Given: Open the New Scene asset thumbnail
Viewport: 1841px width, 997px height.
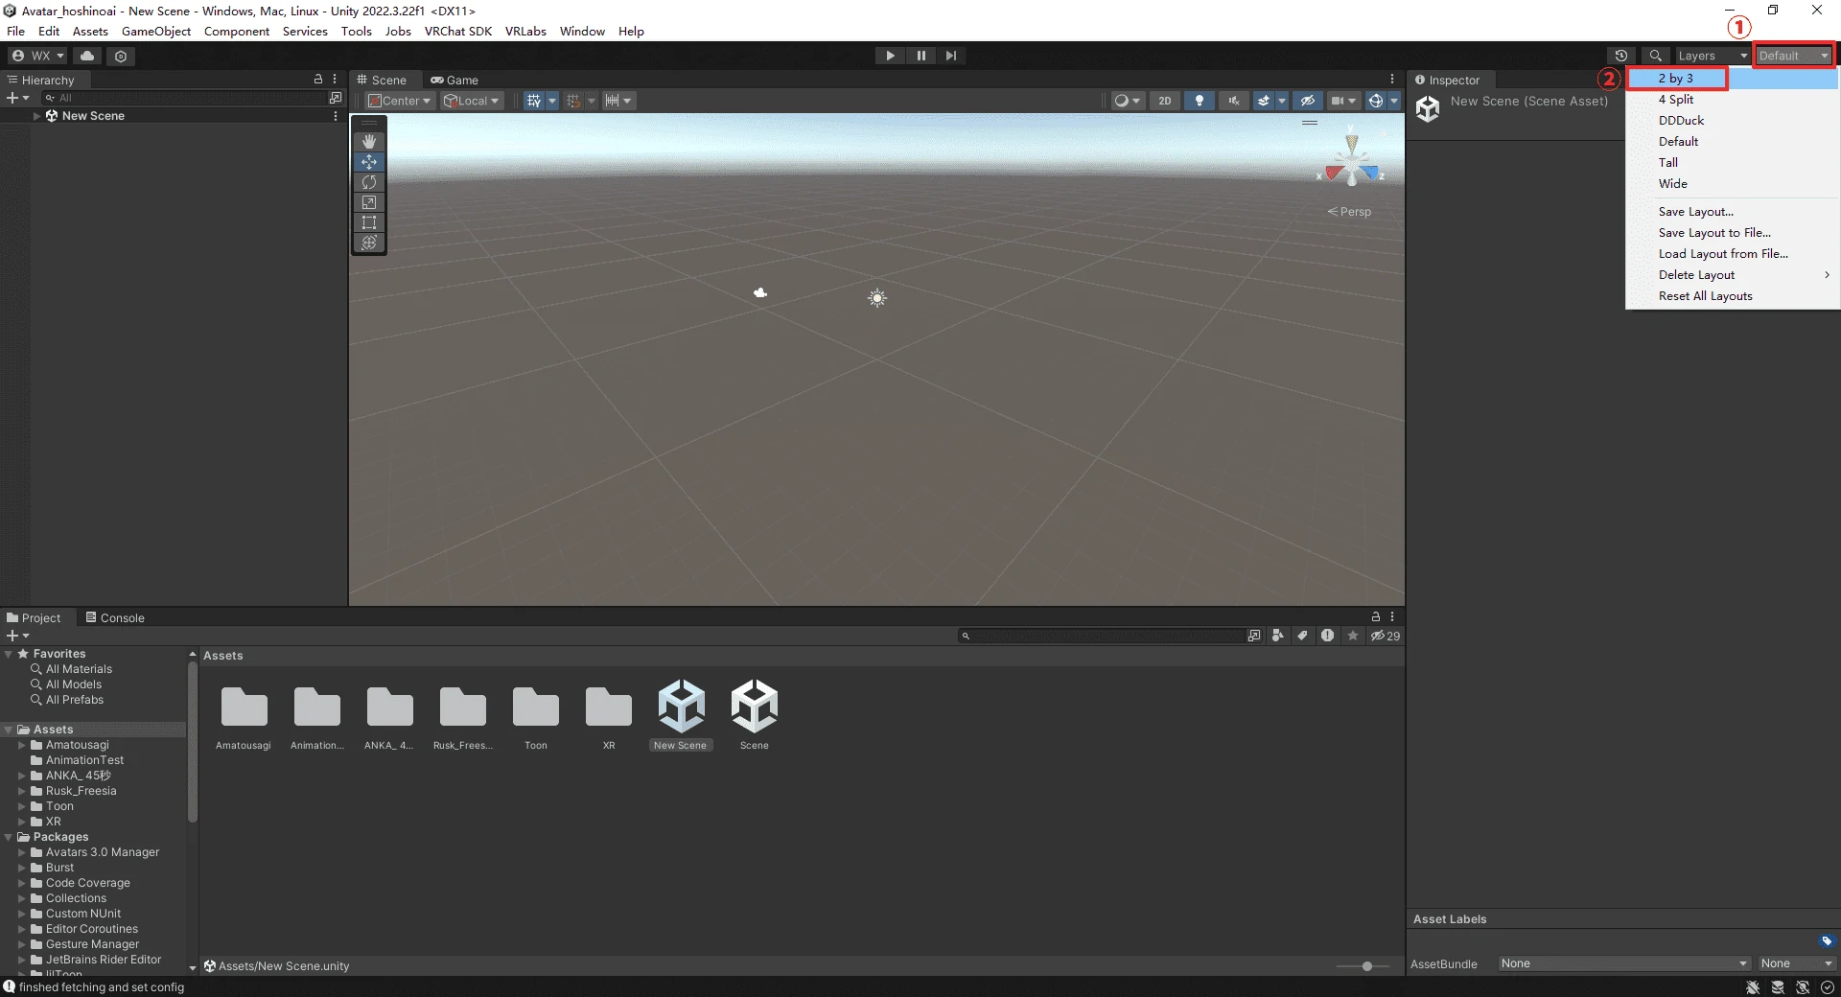Looking at the screenshot, I should coord(681,707).
